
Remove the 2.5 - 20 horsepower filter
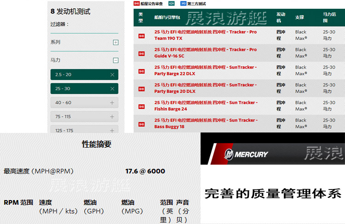pos(112,75)
